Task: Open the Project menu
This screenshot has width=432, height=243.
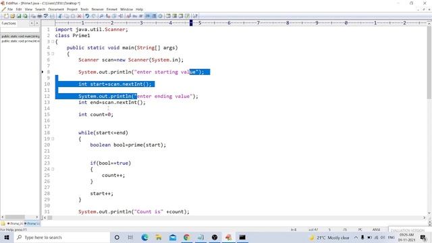Action: click(72, 9)
